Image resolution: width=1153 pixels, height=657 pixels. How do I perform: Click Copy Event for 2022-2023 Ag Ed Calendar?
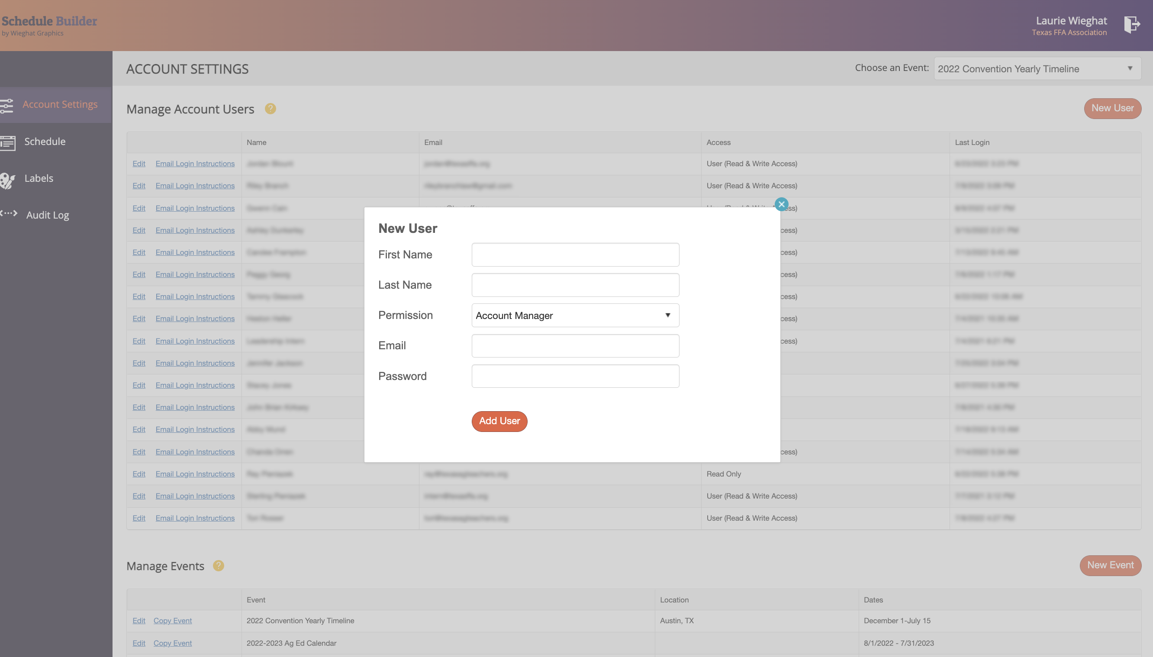click(172, 643)
